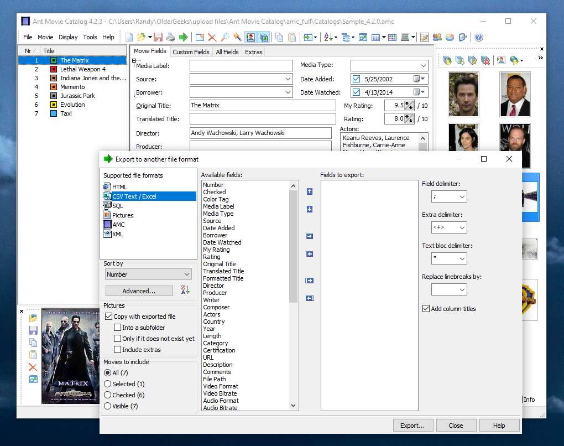Click the green Export arrow toolbar icon
Image resolution: width=564 pixels, height=446 pixels.
point(184,37)
